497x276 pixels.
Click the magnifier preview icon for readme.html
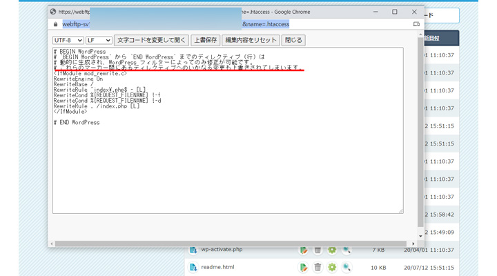coord(347,268)
